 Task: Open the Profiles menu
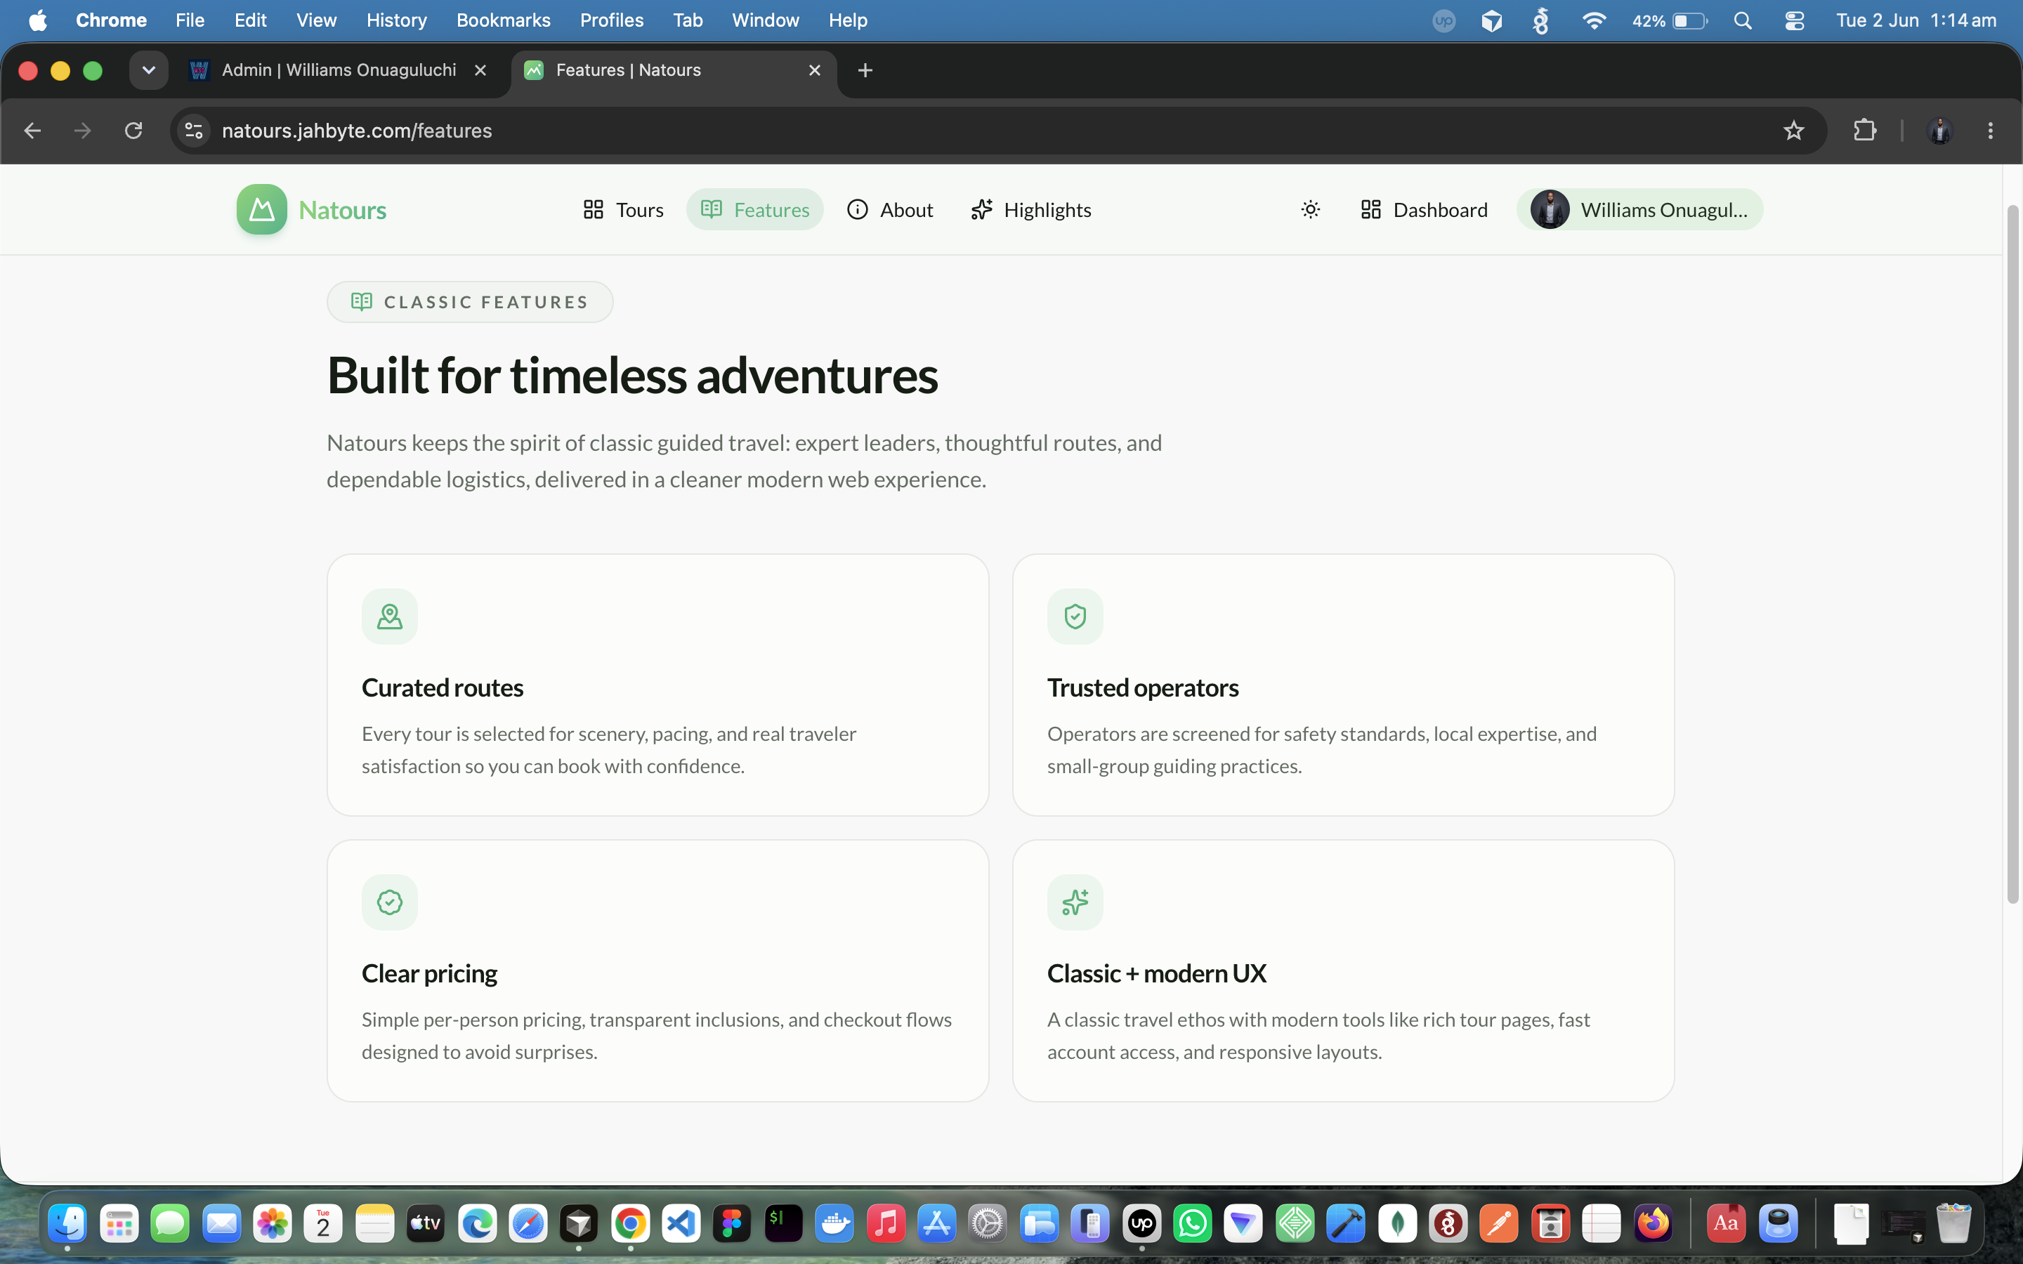click(612, 20)
